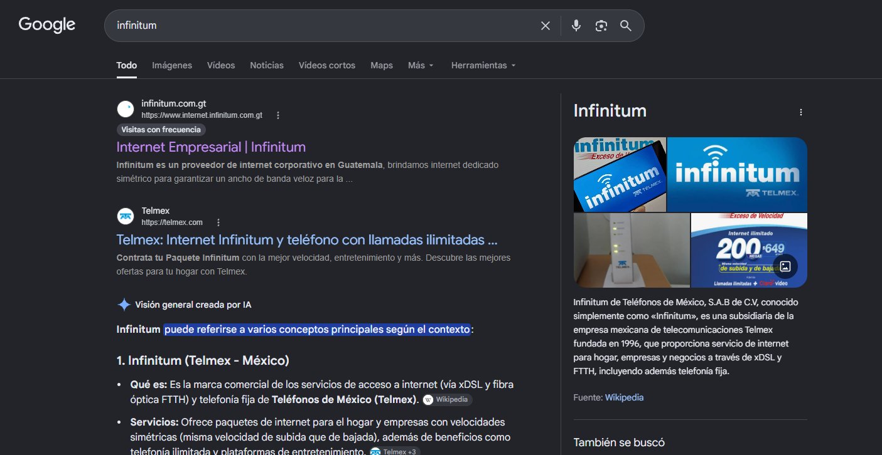The height and width of the screenshot is (455, 882).
Task: Open the Infinitum knowledge panel options menu
Action: pos(800,112)
